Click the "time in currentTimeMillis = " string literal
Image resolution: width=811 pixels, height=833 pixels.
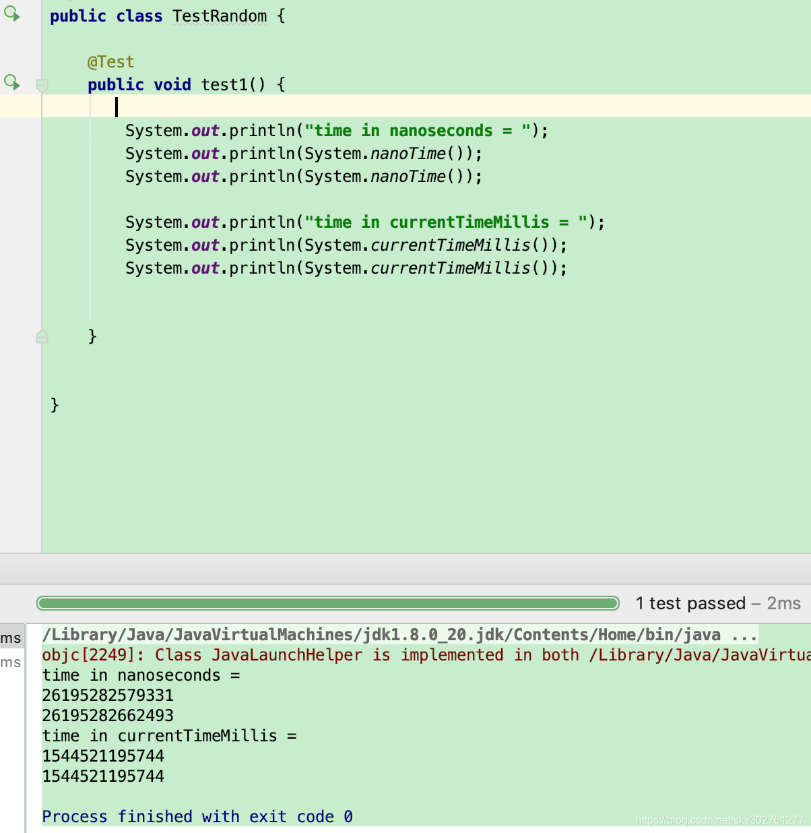point(446,222)
